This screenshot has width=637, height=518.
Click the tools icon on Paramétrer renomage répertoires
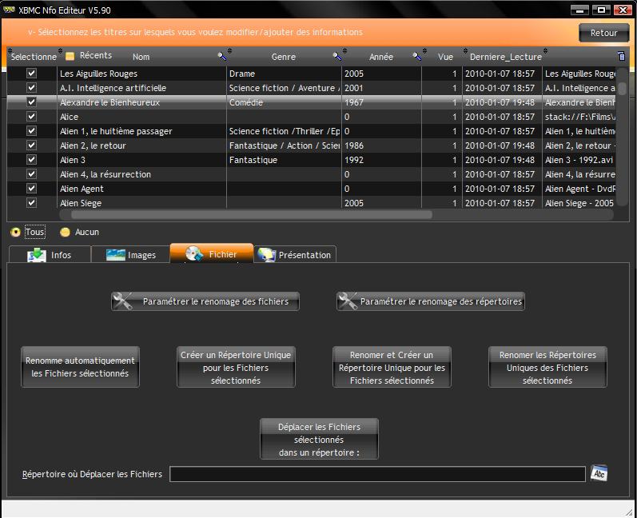pos(348,301)
